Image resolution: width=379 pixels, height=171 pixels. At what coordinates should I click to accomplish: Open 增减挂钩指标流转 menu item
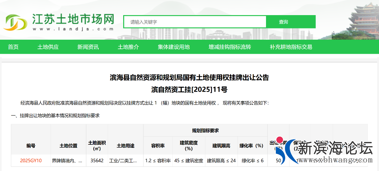pyautogui.click(x=230, y=47)
